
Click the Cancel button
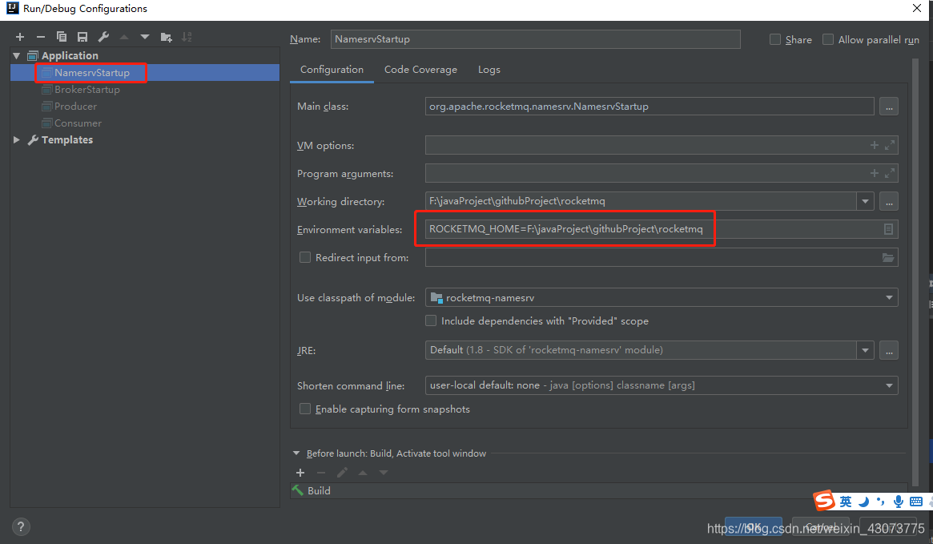click(821, 526)
